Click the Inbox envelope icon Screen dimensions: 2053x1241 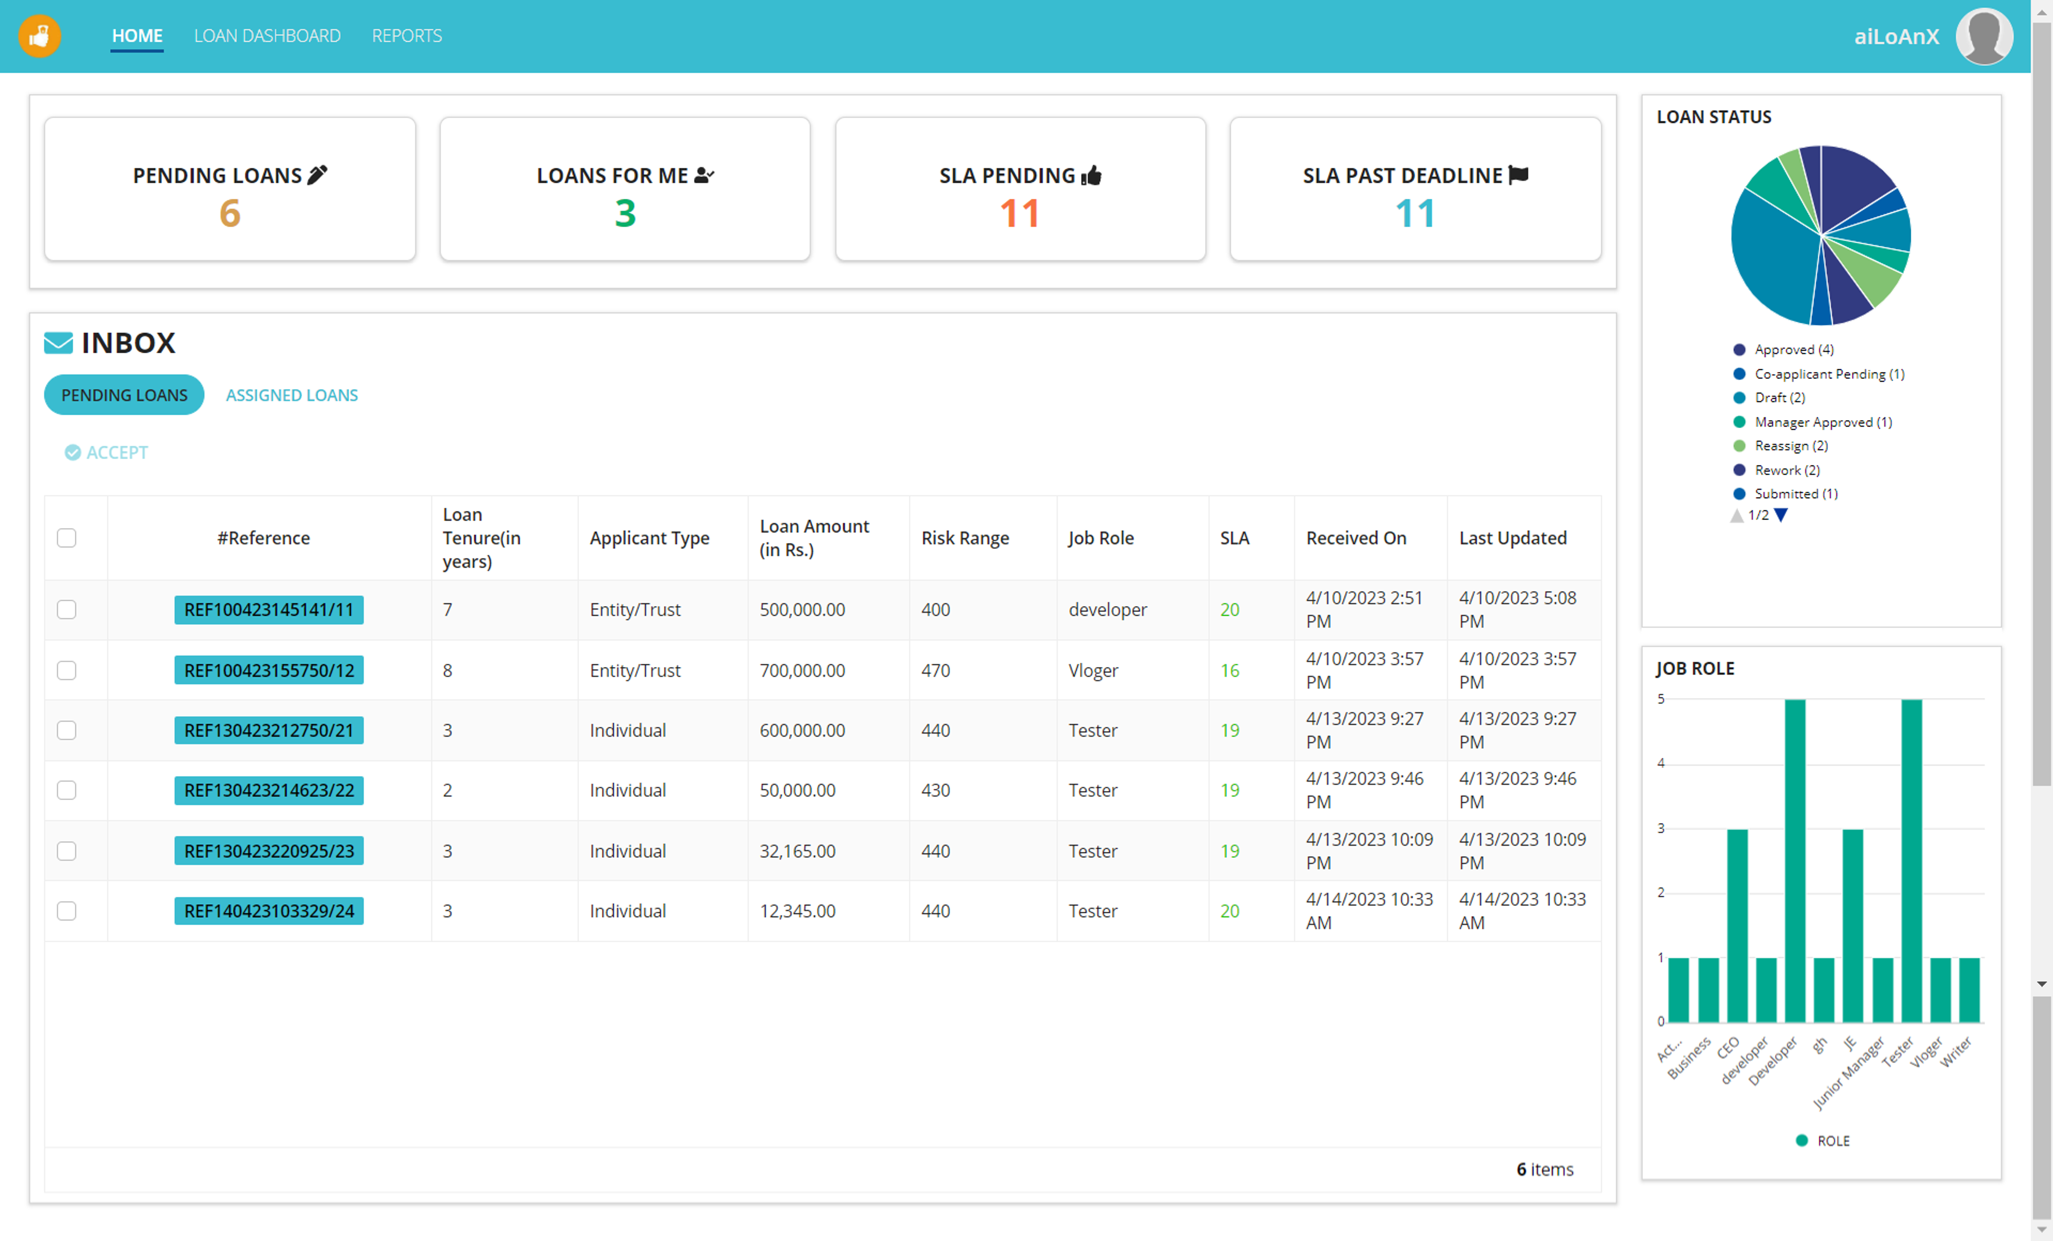coord(58,342)
